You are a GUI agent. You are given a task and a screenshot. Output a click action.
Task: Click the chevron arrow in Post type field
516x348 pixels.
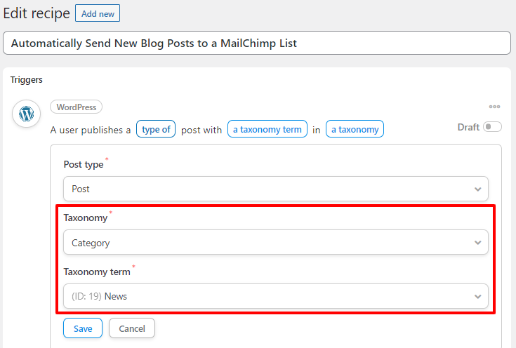click(478, 189)
